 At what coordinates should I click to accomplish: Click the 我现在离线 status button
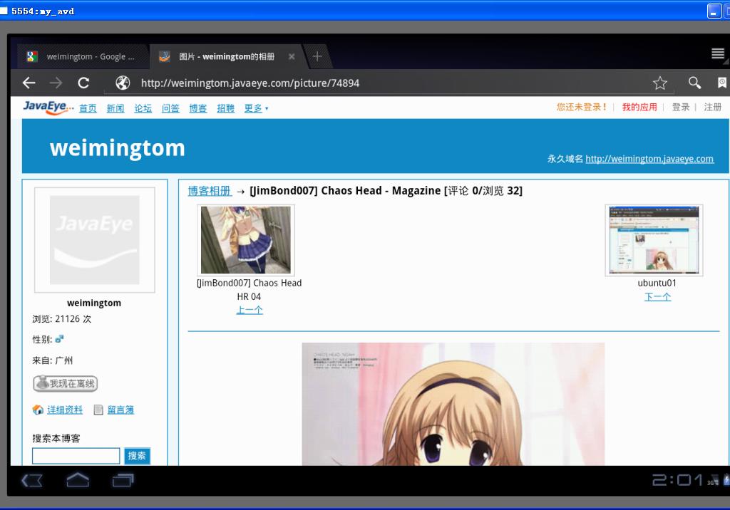65,383
